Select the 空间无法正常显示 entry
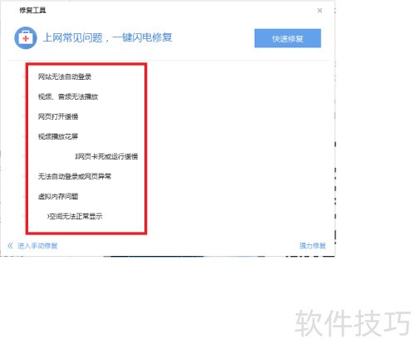The image size is (415, 354). [x=75, y=216]
